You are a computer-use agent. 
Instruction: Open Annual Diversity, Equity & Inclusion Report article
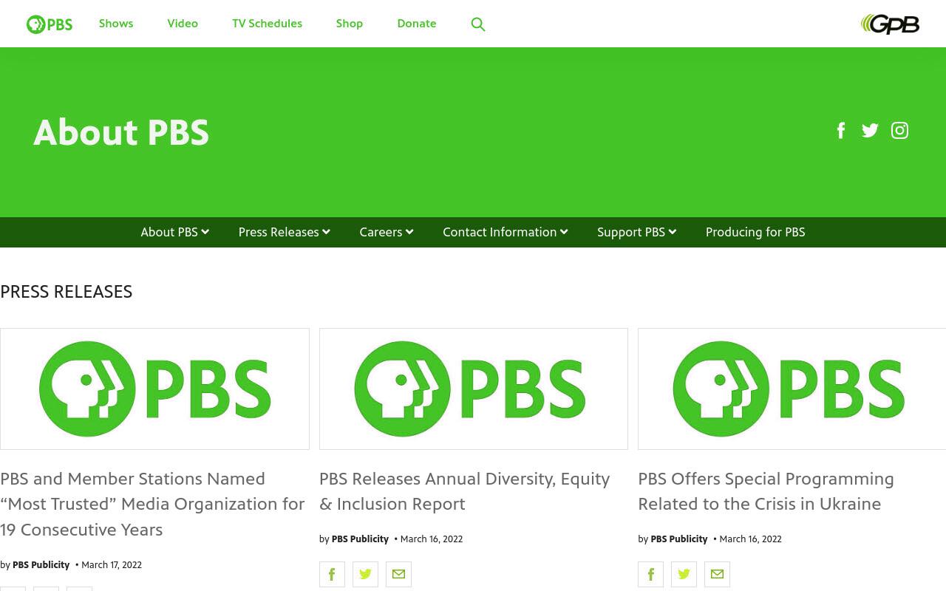pyautogui.click(x=465, y=491)
